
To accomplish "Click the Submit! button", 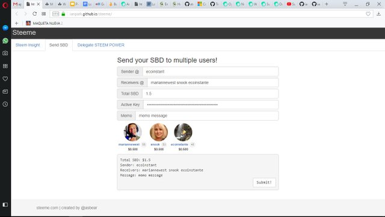I will pyautogui.click(x=264, y=182).
